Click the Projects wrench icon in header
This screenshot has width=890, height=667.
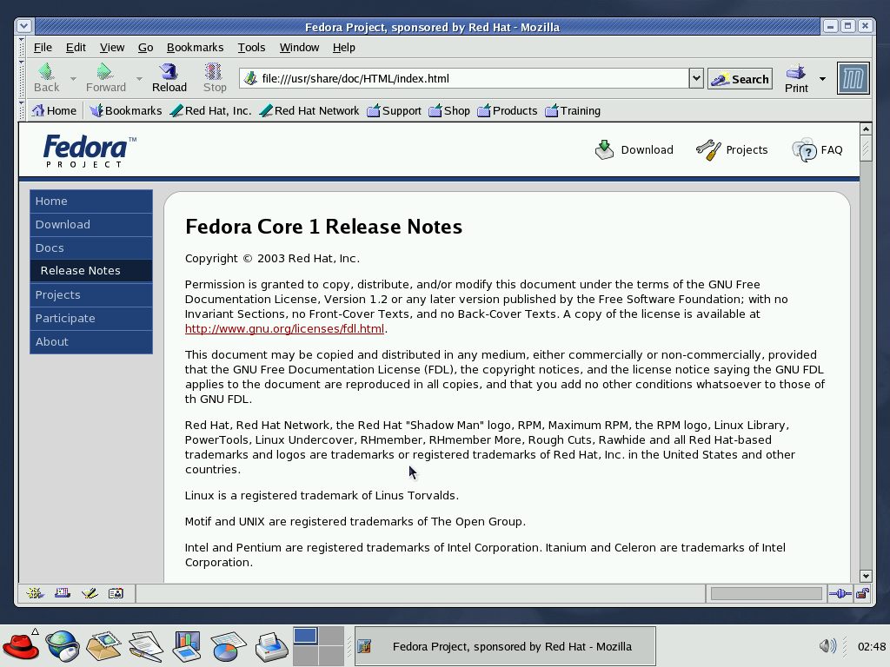click(x=708, y=149)
